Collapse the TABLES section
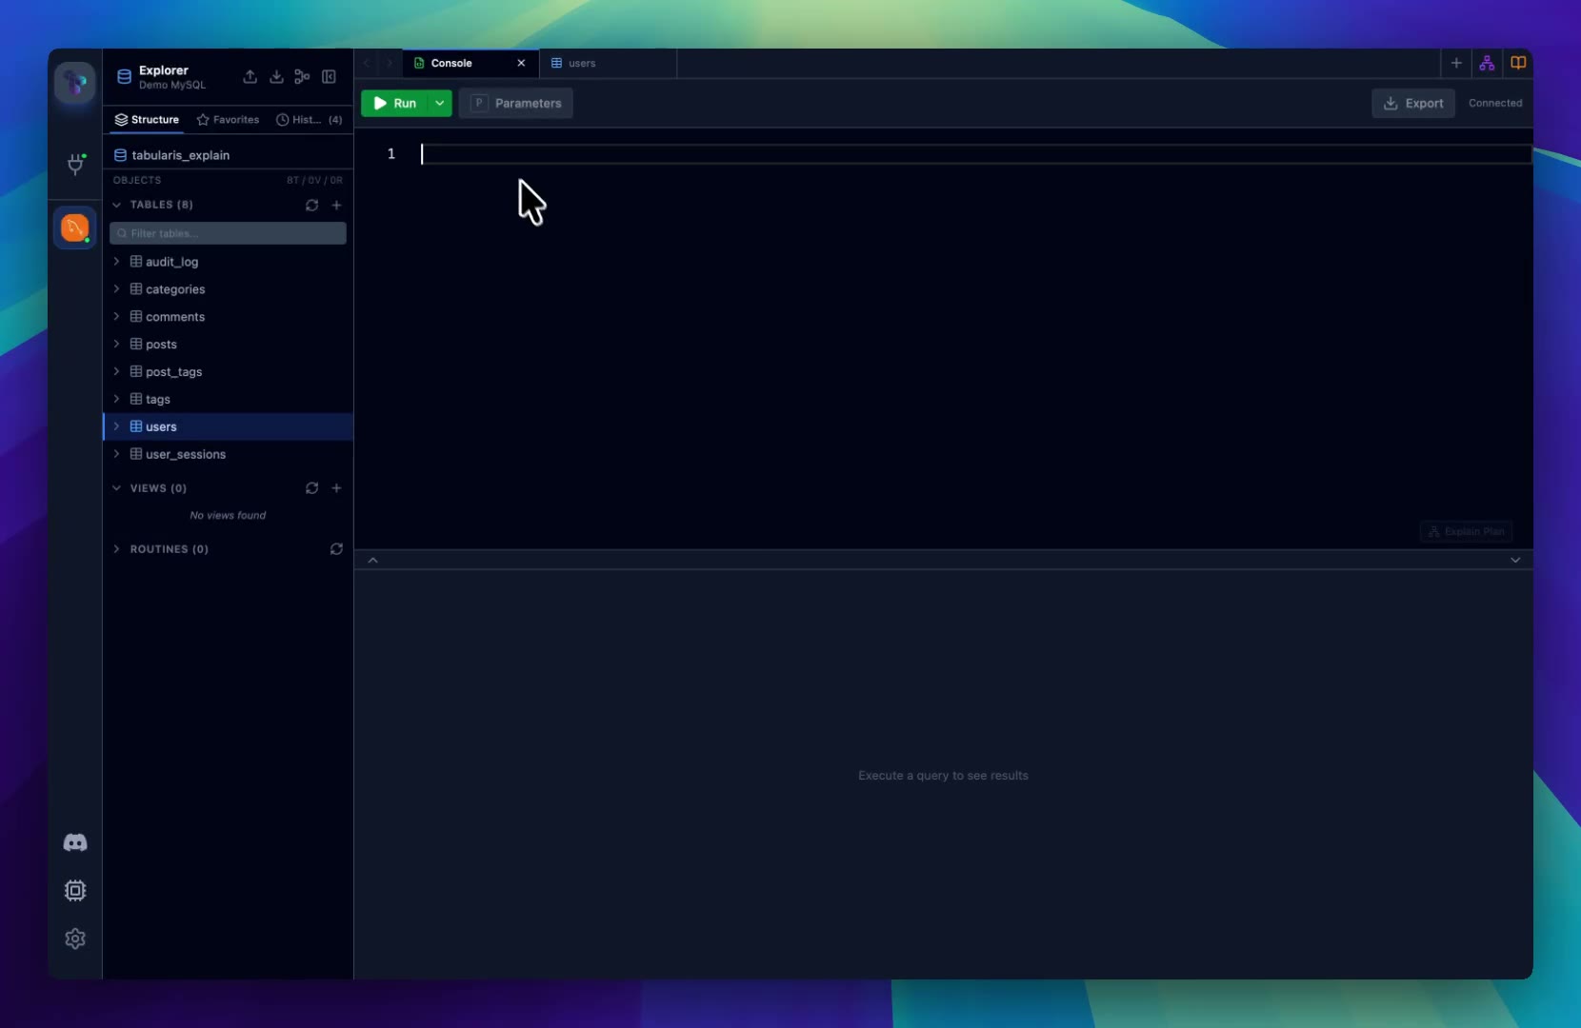Screen dimensions: 1581x1028 tap(117, 205)
